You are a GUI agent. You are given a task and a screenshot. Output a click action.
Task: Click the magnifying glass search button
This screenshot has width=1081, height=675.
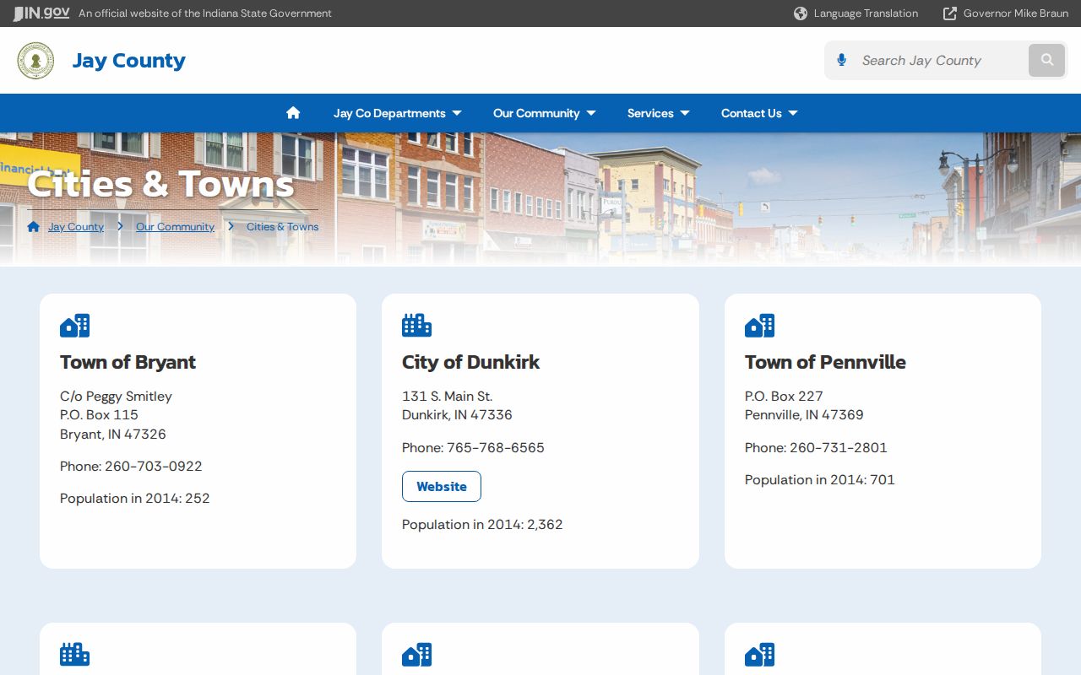pyautogui.click(x=1047, y=61)
